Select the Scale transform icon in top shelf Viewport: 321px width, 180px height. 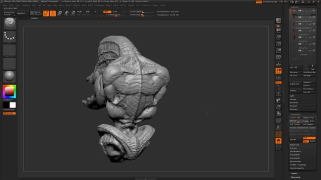[x=66, y=13]
